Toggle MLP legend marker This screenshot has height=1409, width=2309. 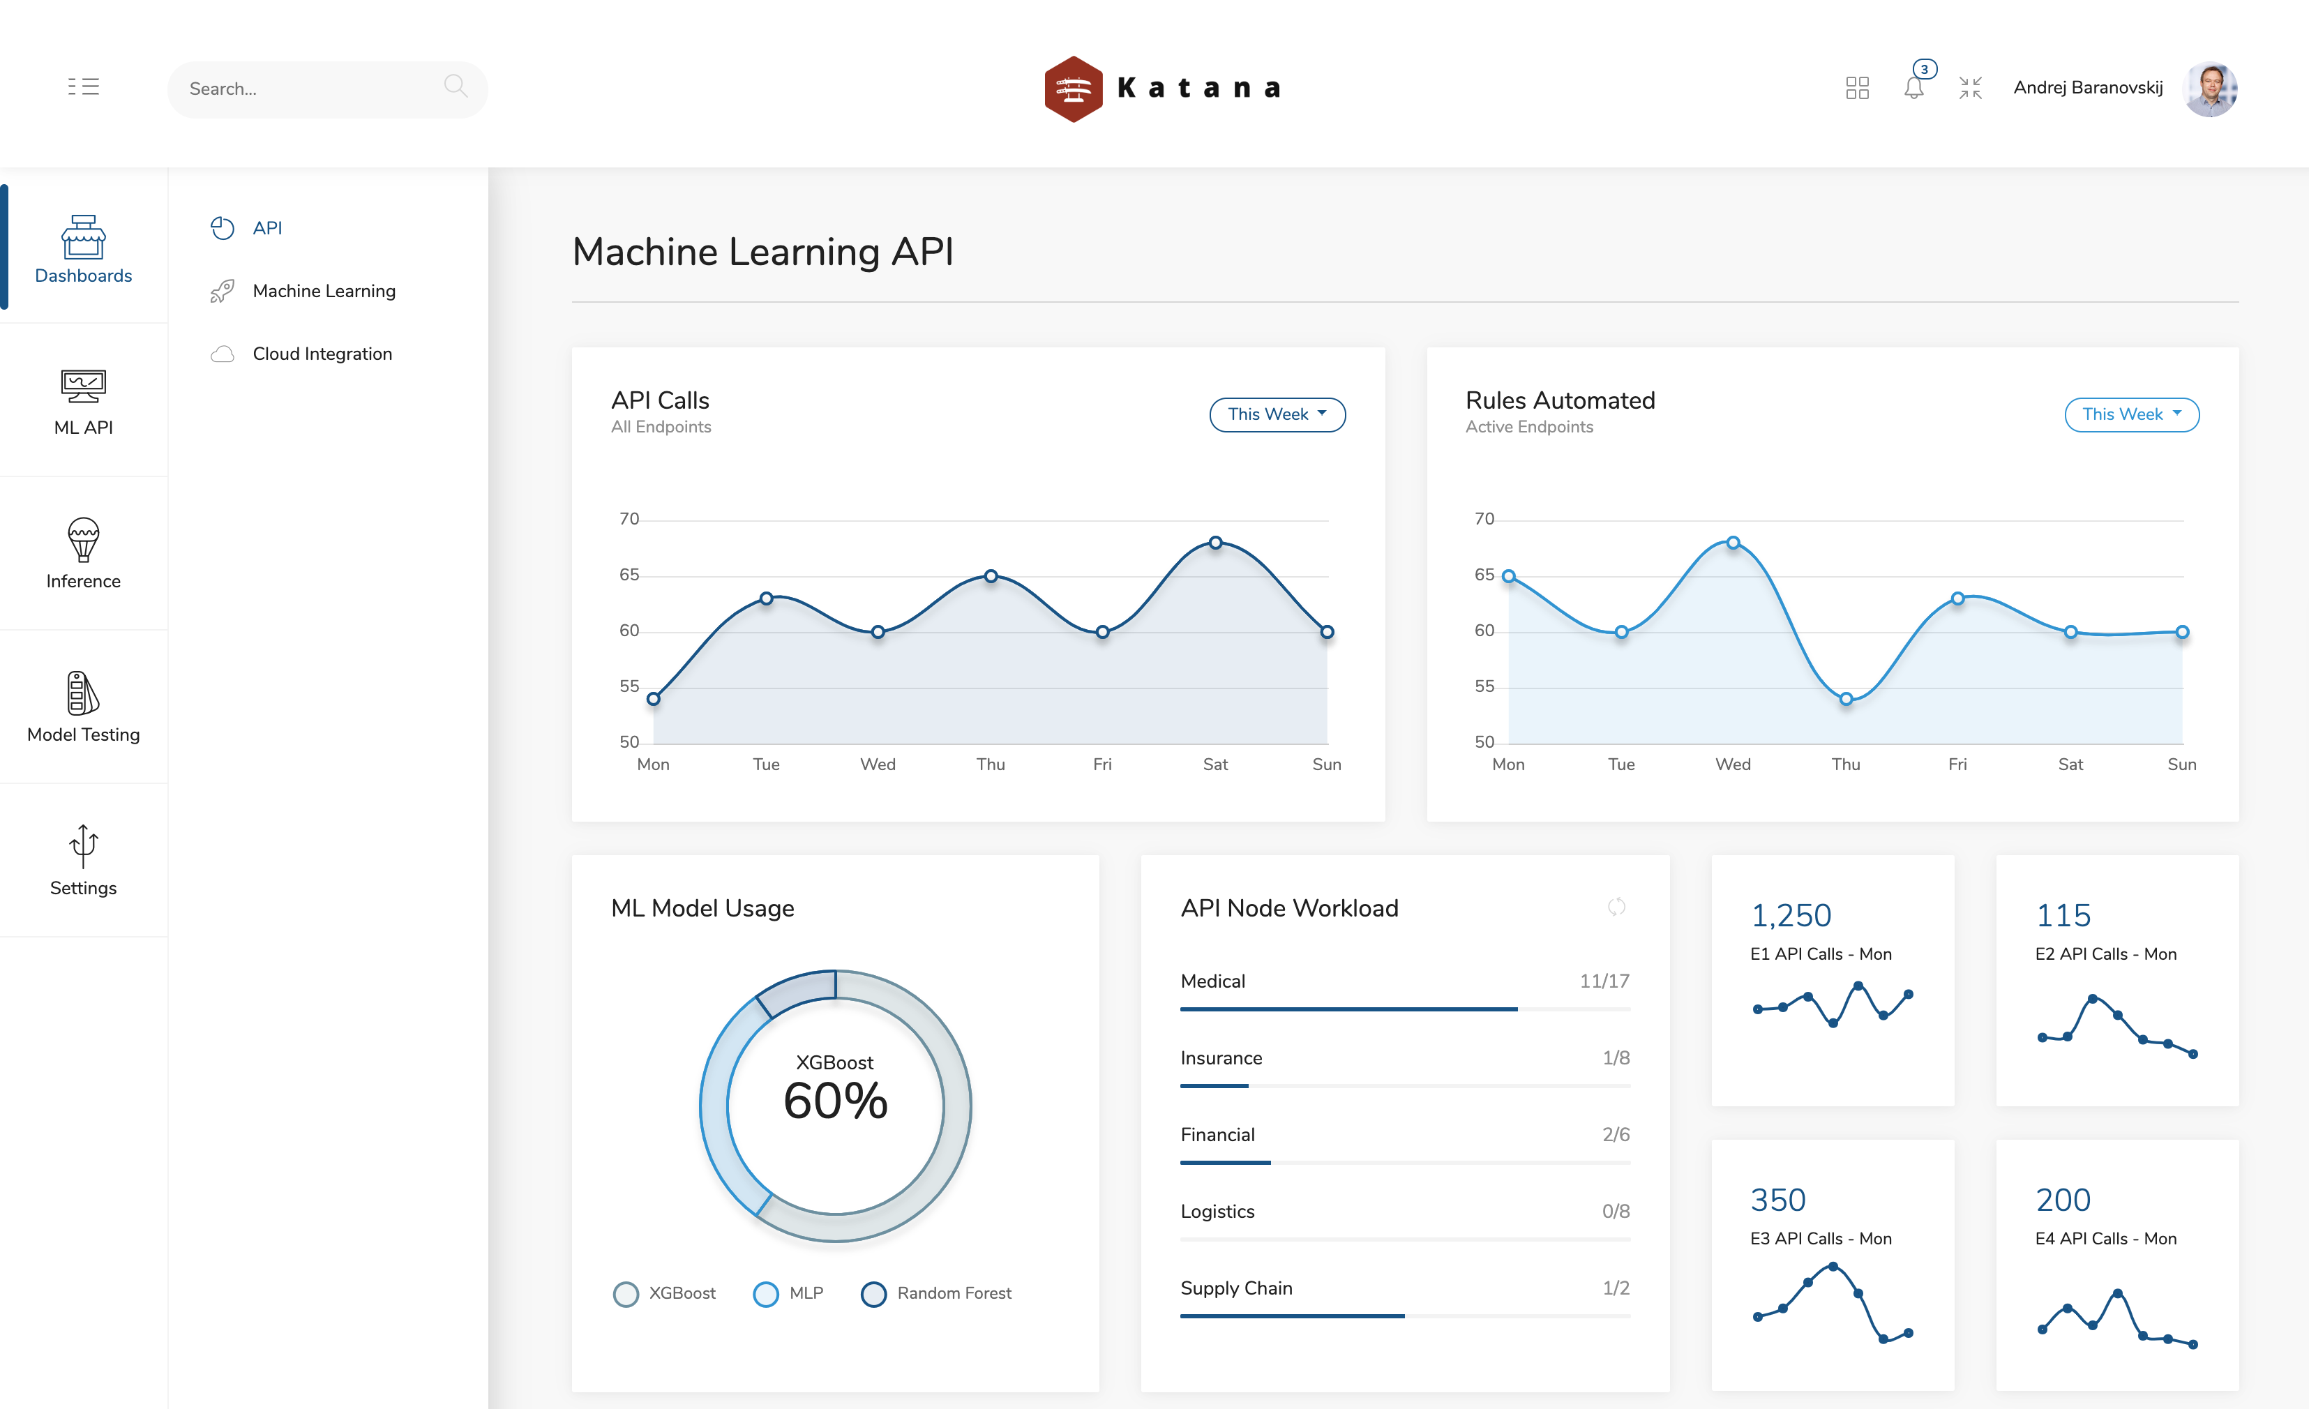pyautogui.click(x=766, y=1294)
